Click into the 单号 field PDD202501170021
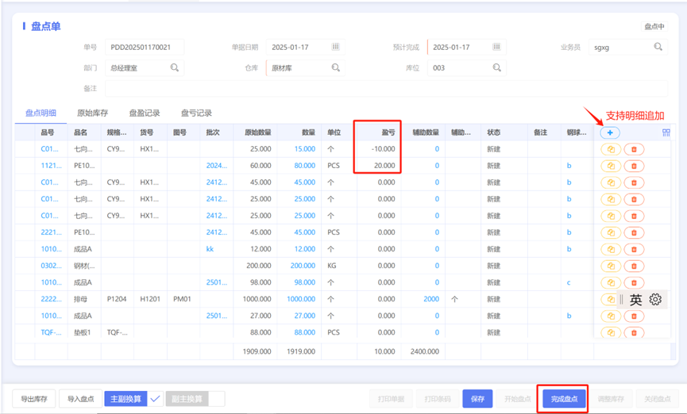 (x=145, y=48)
